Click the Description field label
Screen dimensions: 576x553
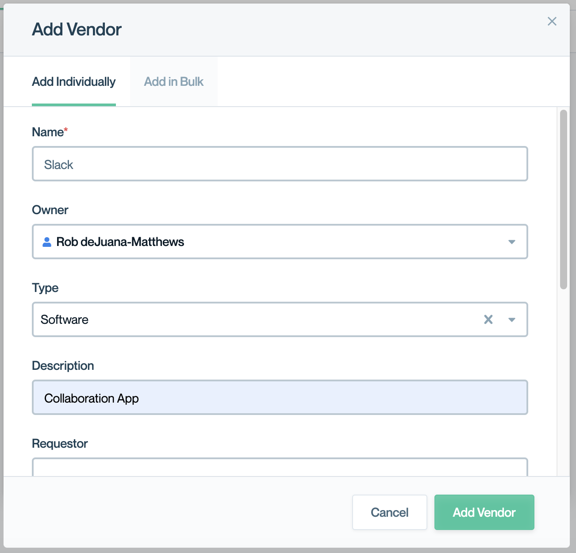click(x=63, y=366)
